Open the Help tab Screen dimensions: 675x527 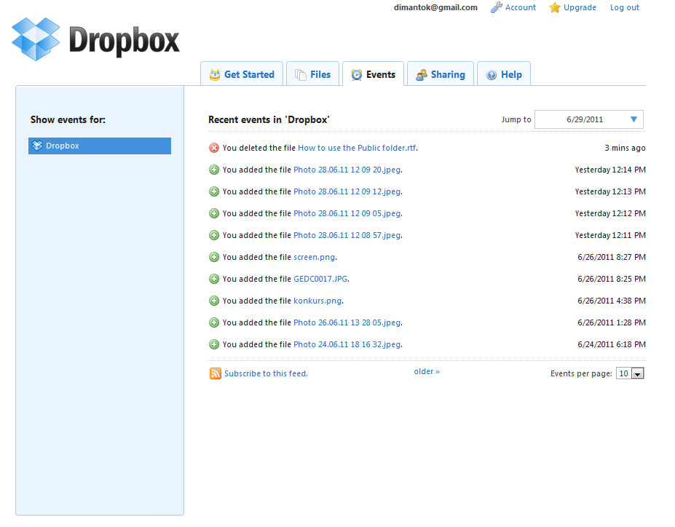503,74
